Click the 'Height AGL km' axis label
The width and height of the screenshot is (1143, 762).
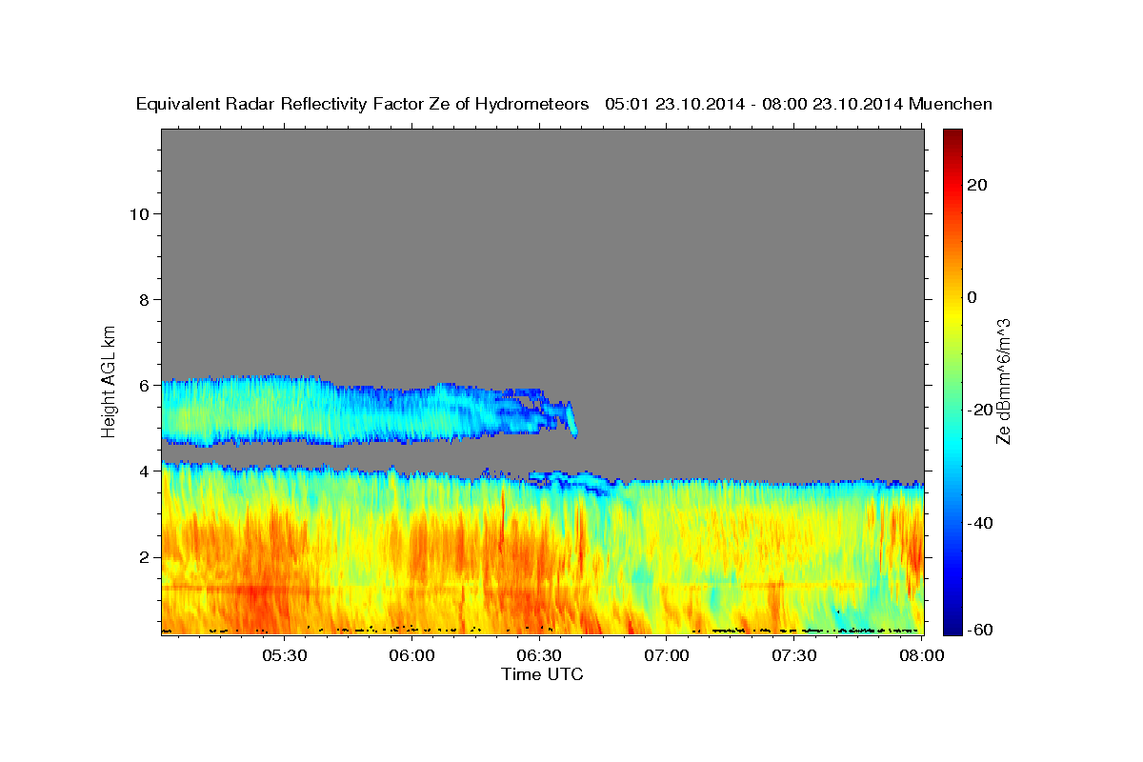(x=109, y=380)
